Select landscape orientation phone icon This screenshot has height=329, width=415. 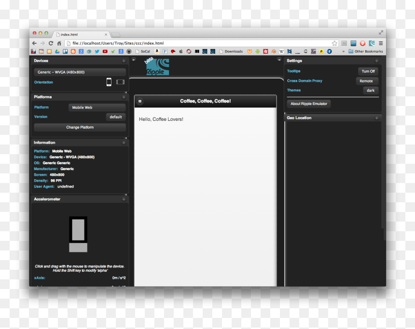click(x=121, y=82)
